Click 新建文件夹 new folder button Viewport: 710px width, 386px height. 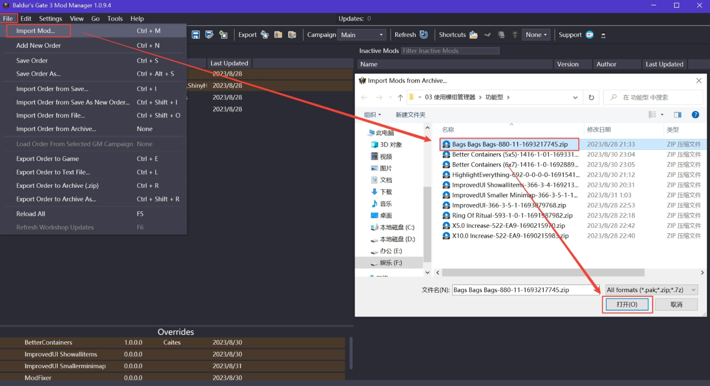[x=411, y=115]
